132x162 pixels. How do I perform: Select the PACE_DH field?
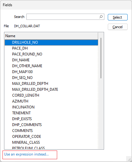(x=51, y=48)
